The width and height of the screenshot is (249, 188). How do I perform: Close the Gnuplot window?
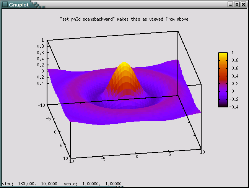[x=243, y=5]
